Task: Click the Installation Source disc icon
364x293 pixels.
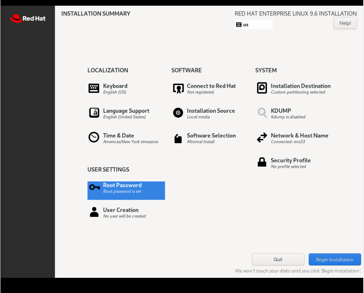Action: [x=178, y=113]
